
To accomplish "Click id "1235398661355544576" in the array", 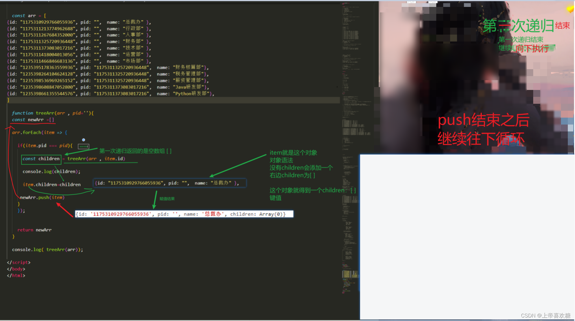I will (48, 93).
